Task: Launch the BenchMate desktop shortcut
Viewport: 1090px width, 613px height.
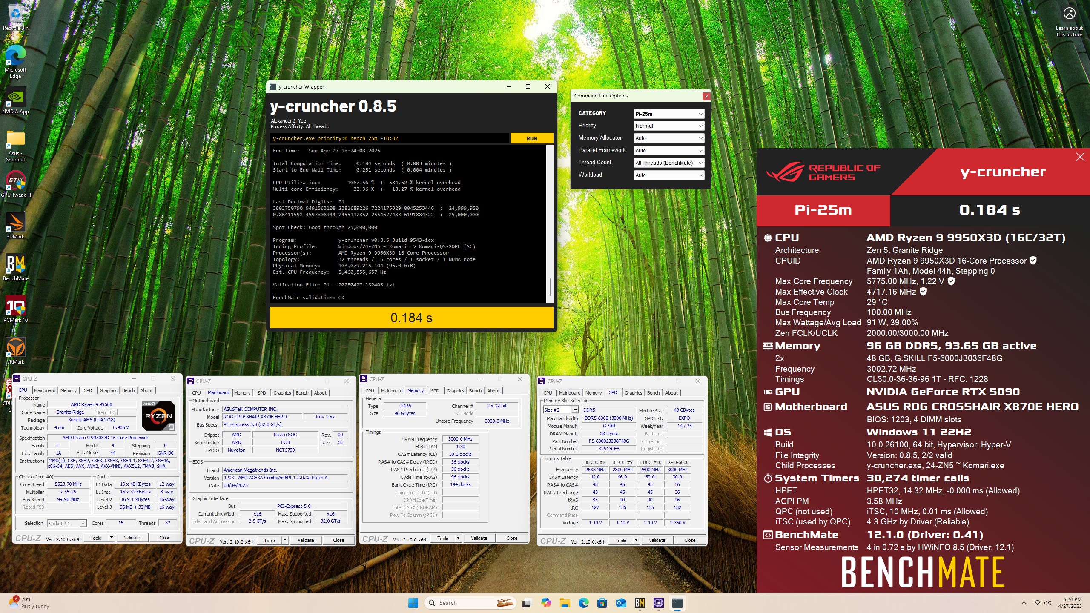Action: (15, 267)
